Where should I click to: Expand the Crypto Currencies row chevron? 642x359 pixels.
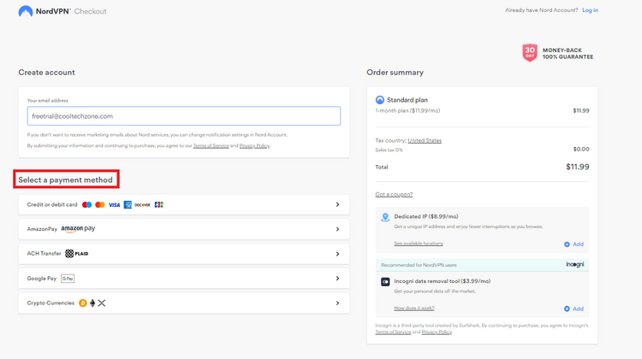coord(337,303)
